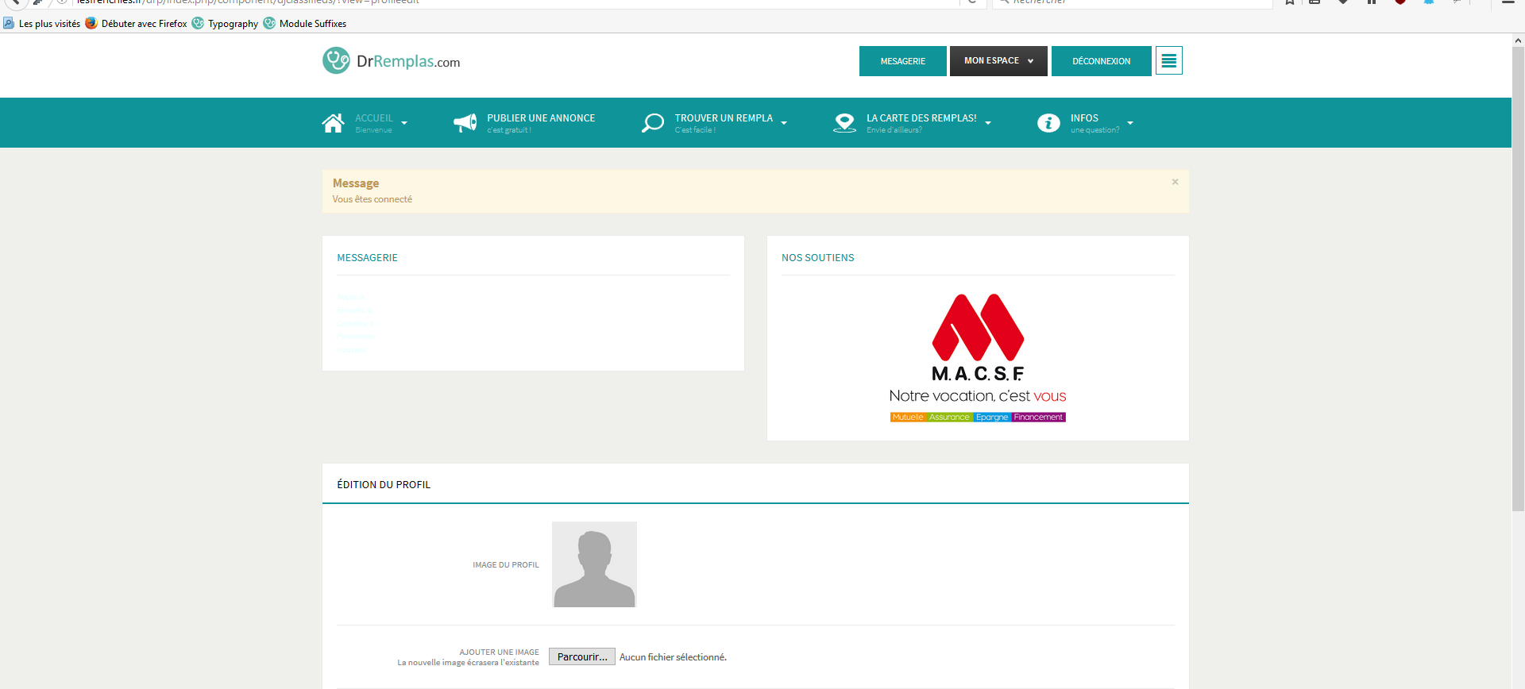Screen dimensions: 1525x689
Task: Dismiss the 'Vous êtes connecté' message with the X
Action: point(1175,182)
